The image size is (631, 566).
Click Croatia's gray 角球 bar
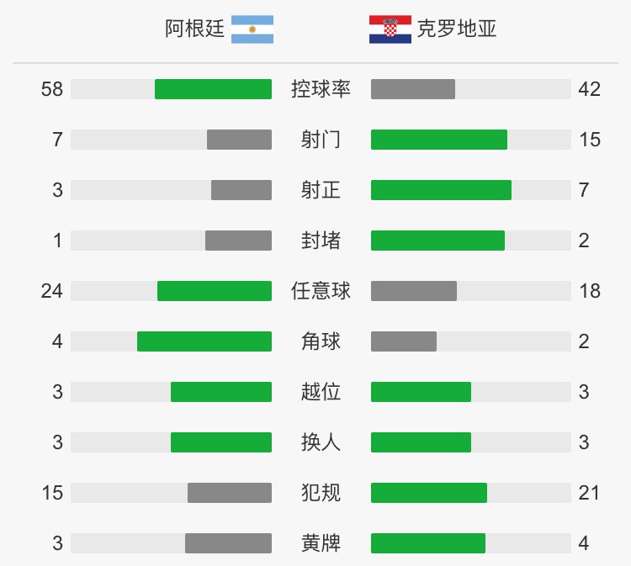pyautogui.click(x=404, y=341)
